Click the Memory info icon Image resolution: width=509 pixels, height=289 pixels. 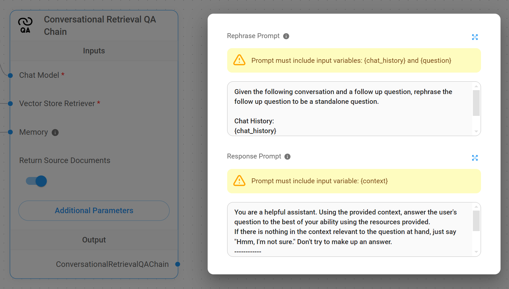click(55, 132)
